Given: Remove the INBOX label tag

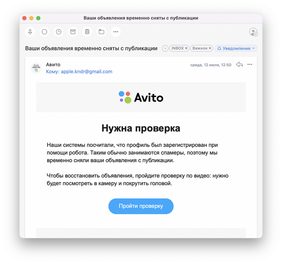Looking at the screenshot, I should tap(186, 48).
